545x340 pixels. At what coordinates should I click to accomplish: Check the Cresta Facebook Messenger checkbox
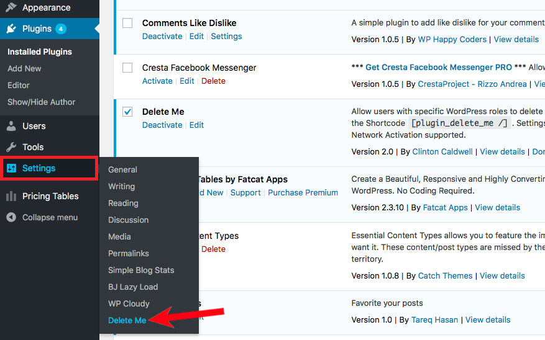click(127, 68)
